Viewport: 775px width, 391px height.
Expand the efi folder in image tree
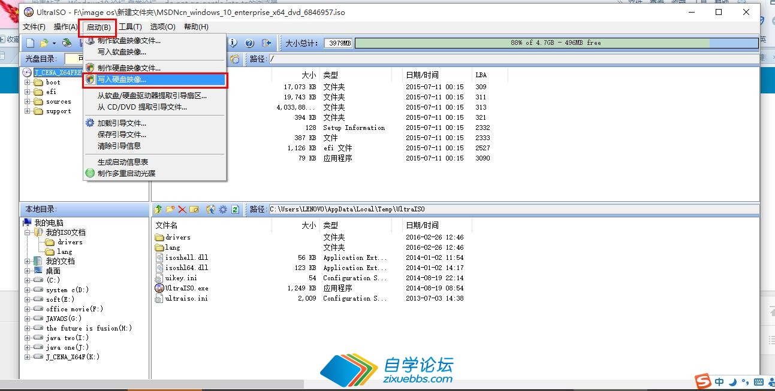[x=27, y=92]
